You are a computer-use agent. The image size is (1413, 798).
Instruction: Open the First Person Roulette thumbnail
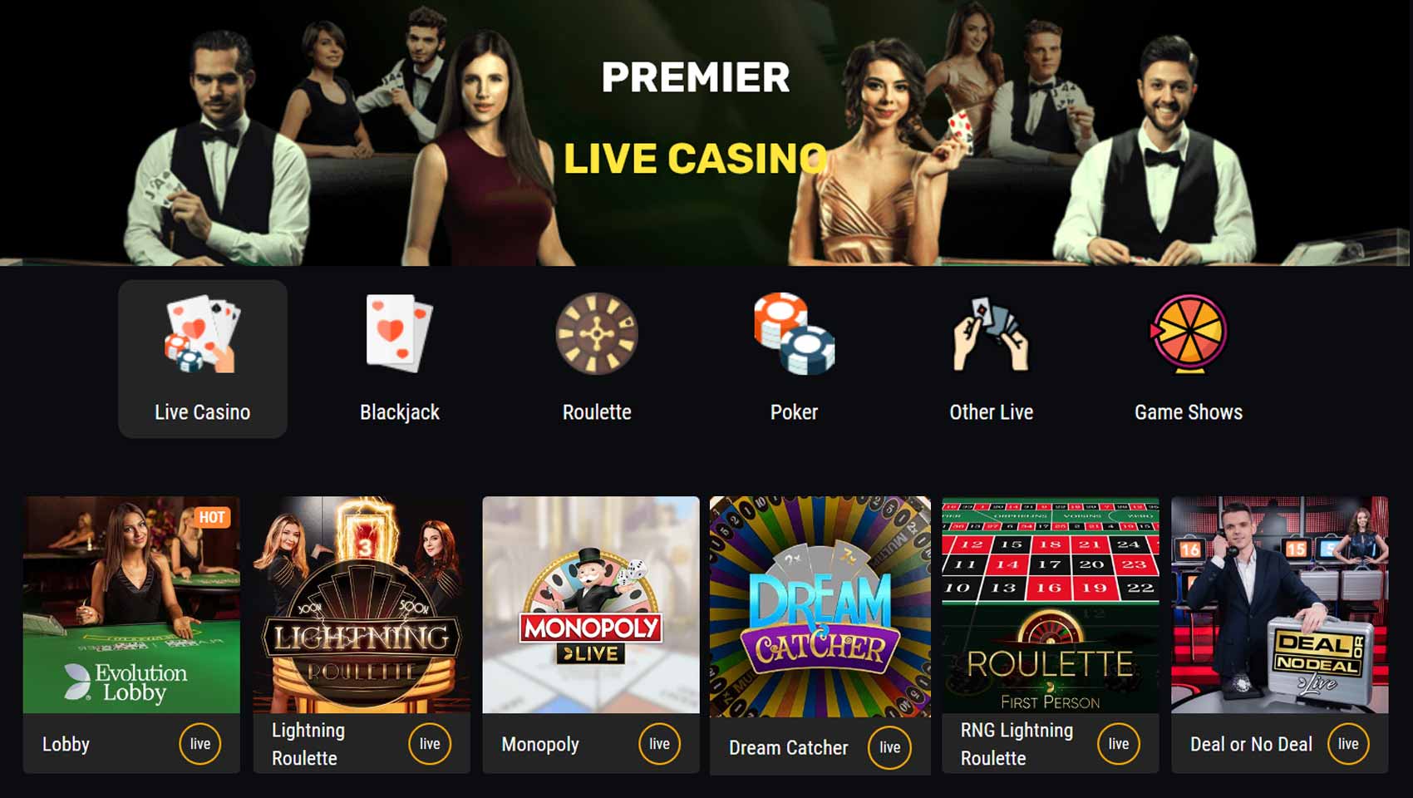pos(1051,604)
